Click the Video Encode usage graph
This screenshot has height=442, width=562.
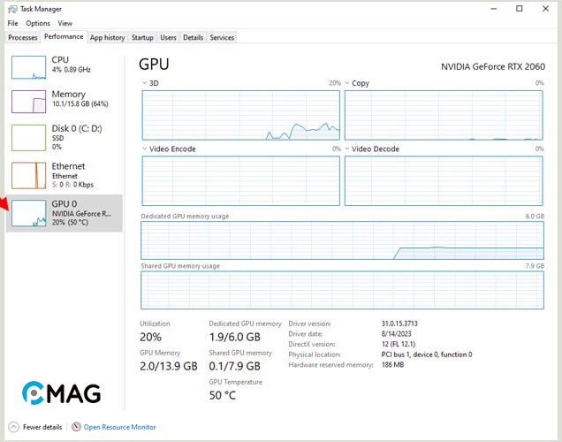coord(241,180)
